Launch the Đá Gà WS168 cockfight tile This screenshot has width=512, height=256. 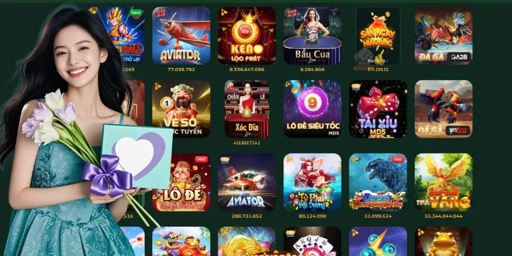pos(444,109)
